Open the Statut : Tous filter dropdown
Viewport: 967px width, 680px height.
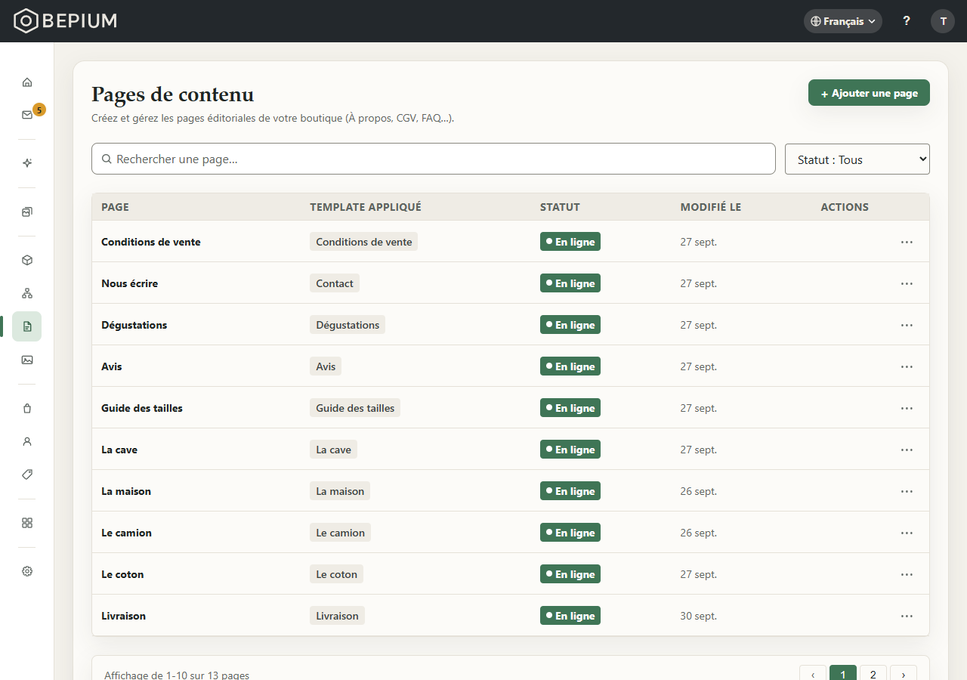(x=857, y=159)
